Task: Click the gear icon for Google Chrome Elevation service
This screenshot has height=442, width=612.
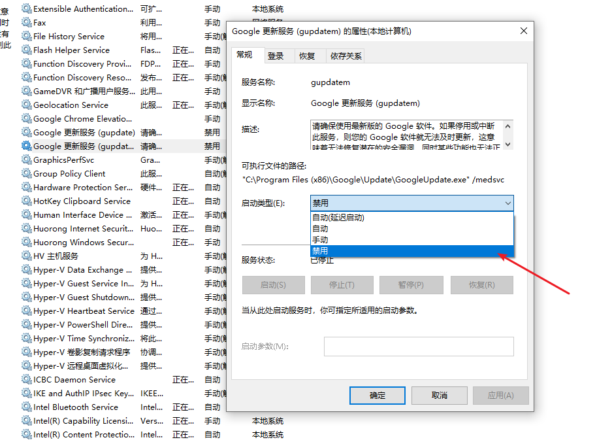Action: tap(27, 119)
